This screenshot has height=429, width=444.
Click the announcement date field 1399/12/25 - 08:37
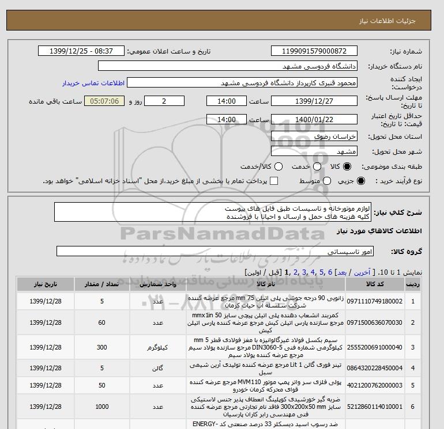coord(81,51)
